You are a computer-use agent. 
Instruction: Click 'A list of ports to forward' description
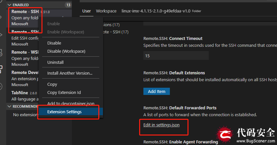[x=200, y=115]
